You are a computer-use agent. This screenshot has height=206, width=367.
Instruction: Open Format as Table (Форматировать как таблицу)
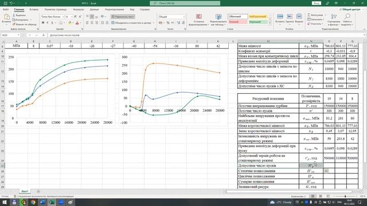(218, 19)
